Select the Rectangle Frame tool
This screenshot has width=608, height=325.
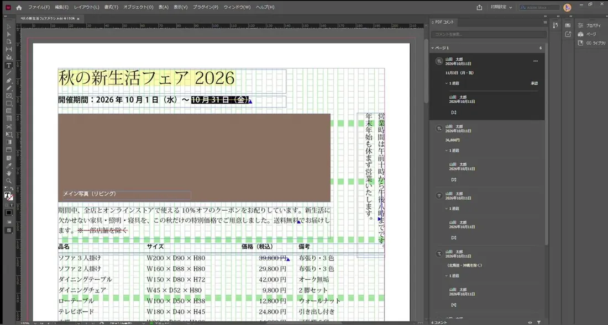[8, 95]
